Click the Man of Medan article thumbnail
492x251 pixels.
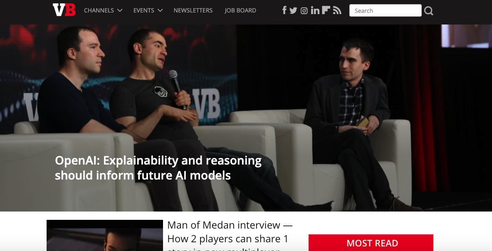(105, 235)
